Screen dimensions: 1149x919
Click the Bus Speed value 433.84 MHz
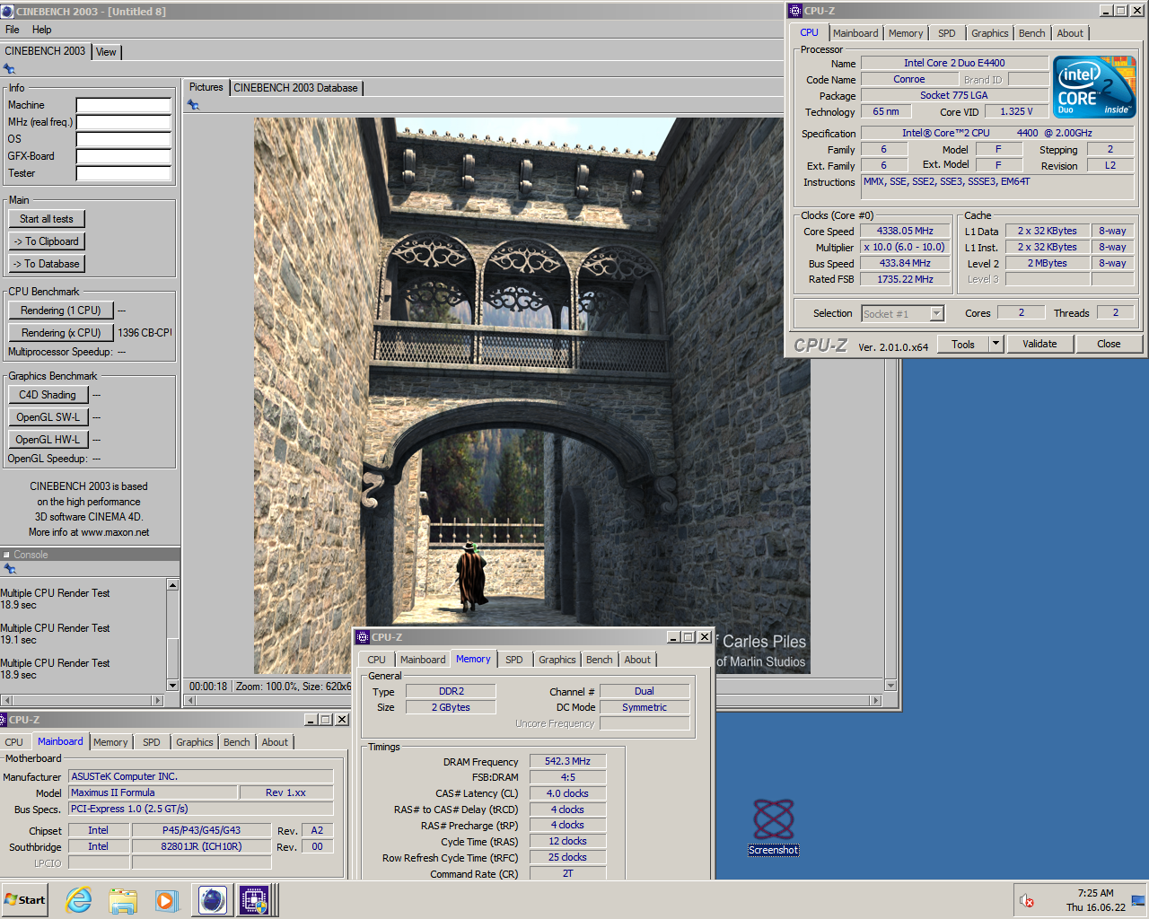click(x=905, y=263)
